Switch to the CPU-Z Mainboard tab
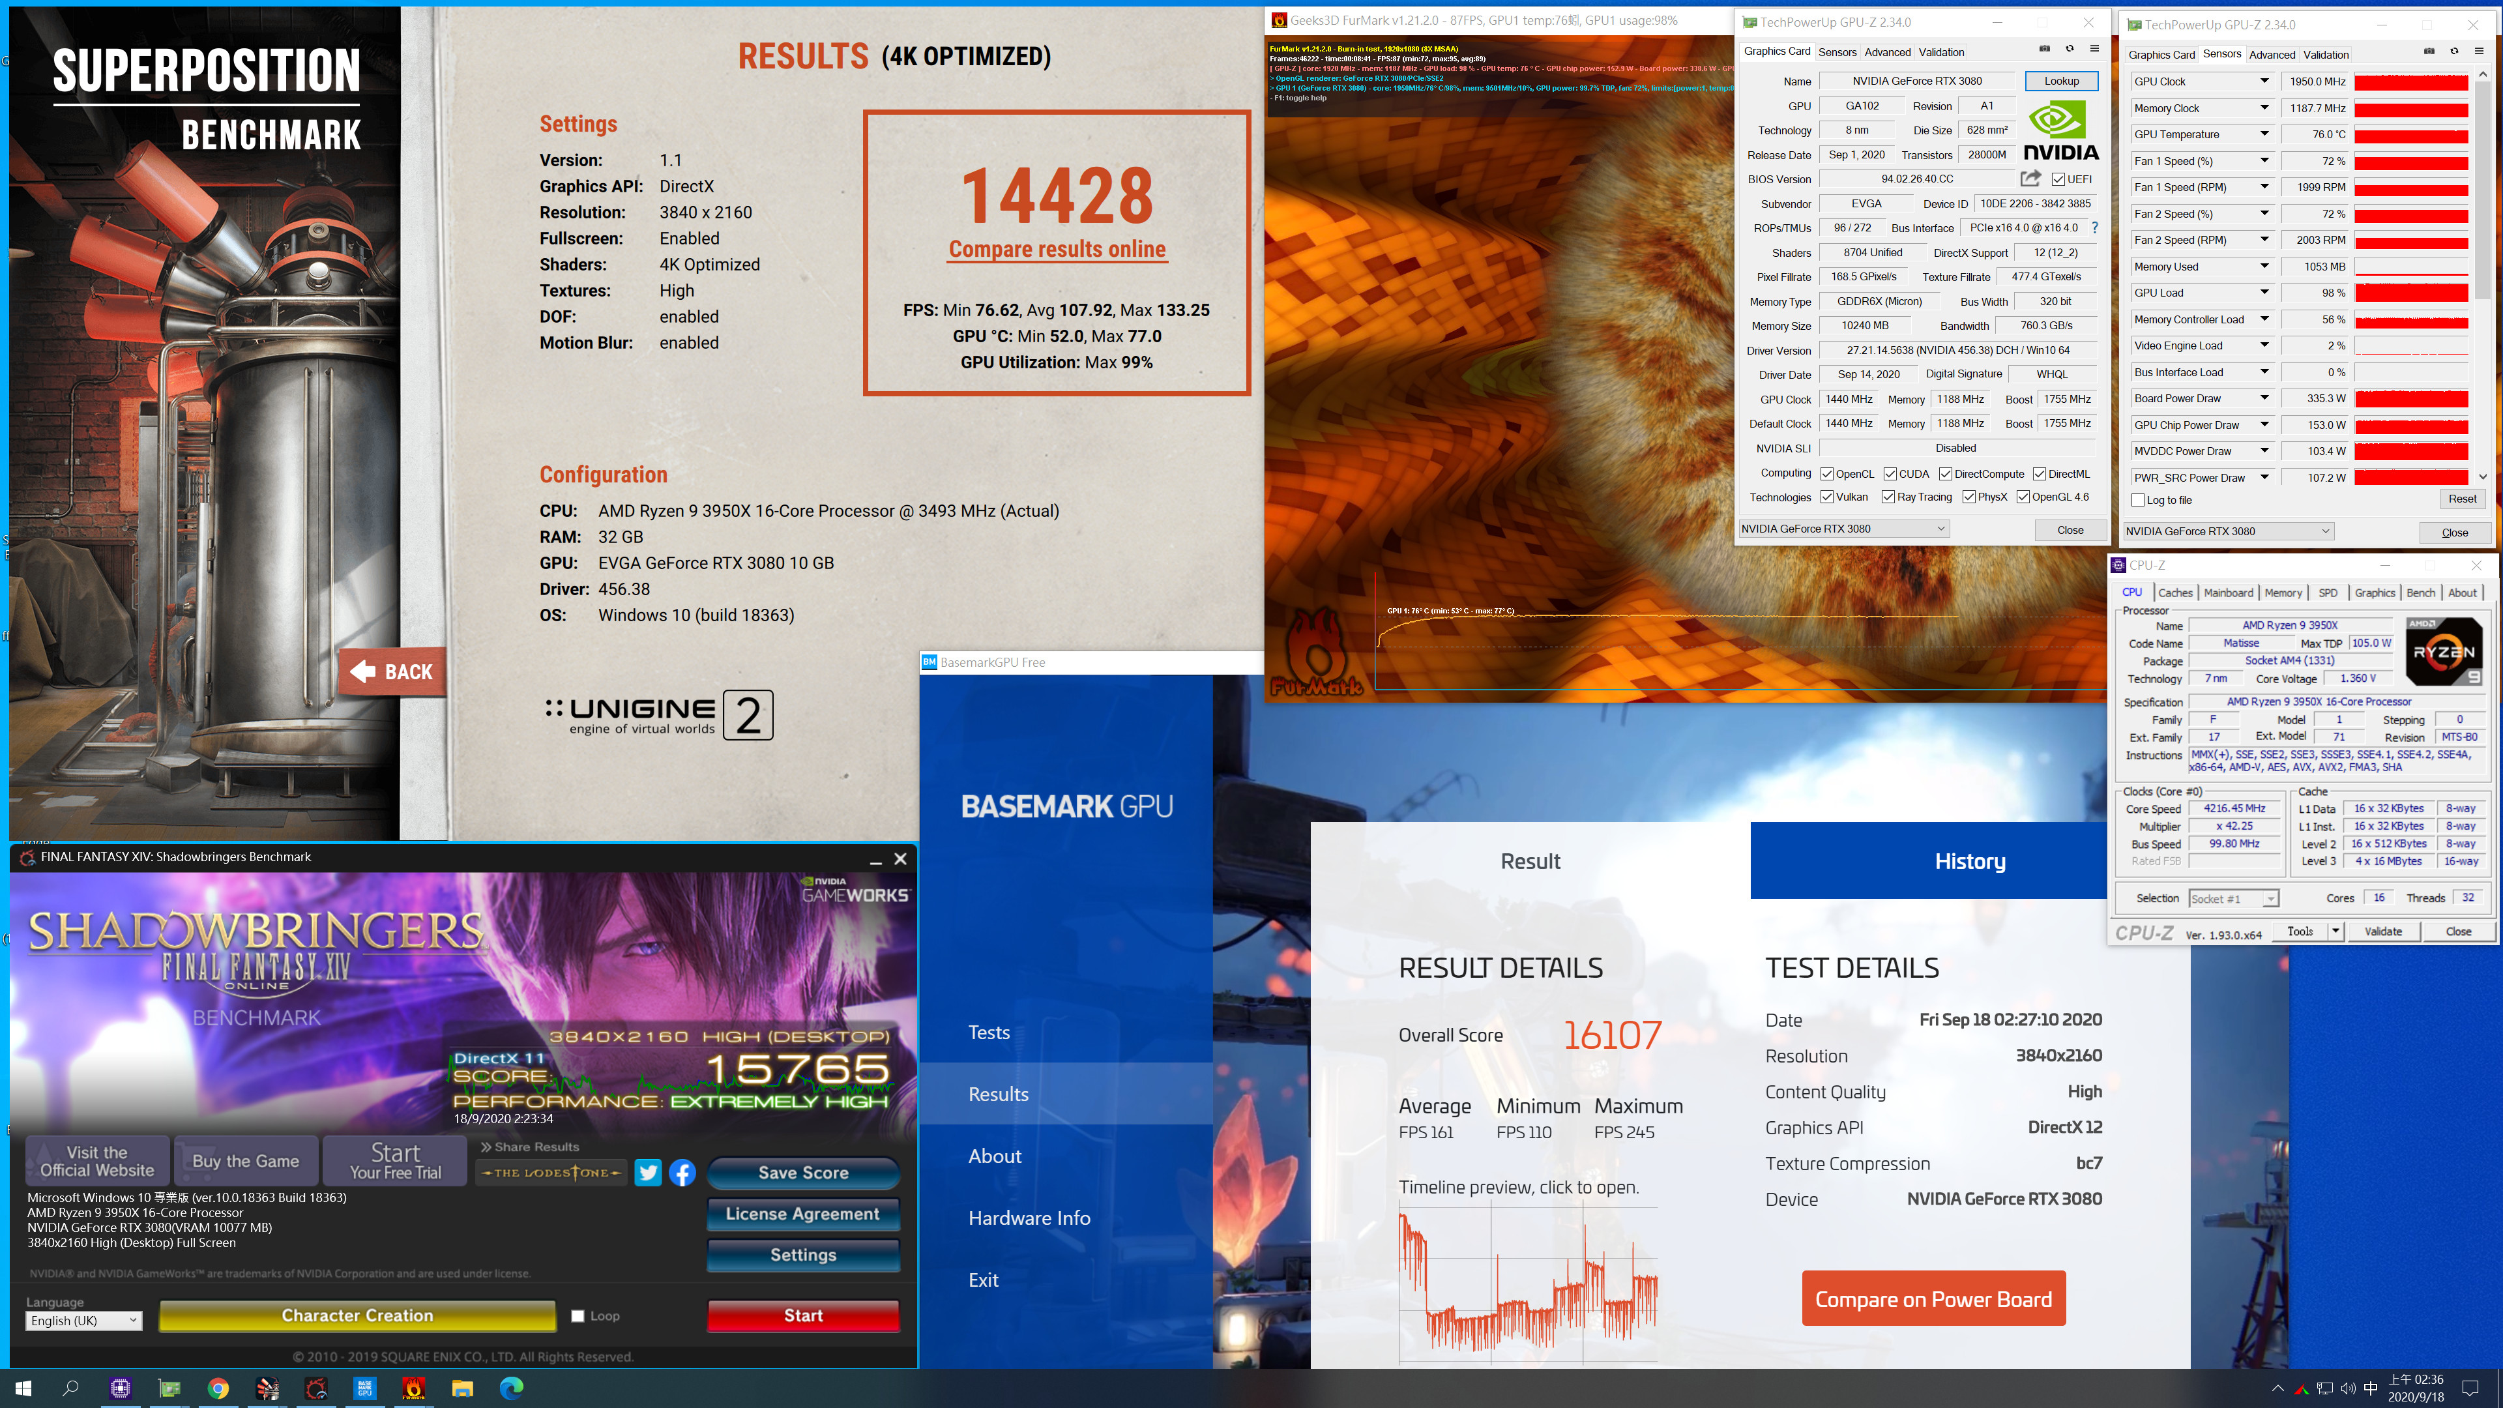Image resolution: width=2503 pixels, height=1408 pixels. pos(2228,593)
